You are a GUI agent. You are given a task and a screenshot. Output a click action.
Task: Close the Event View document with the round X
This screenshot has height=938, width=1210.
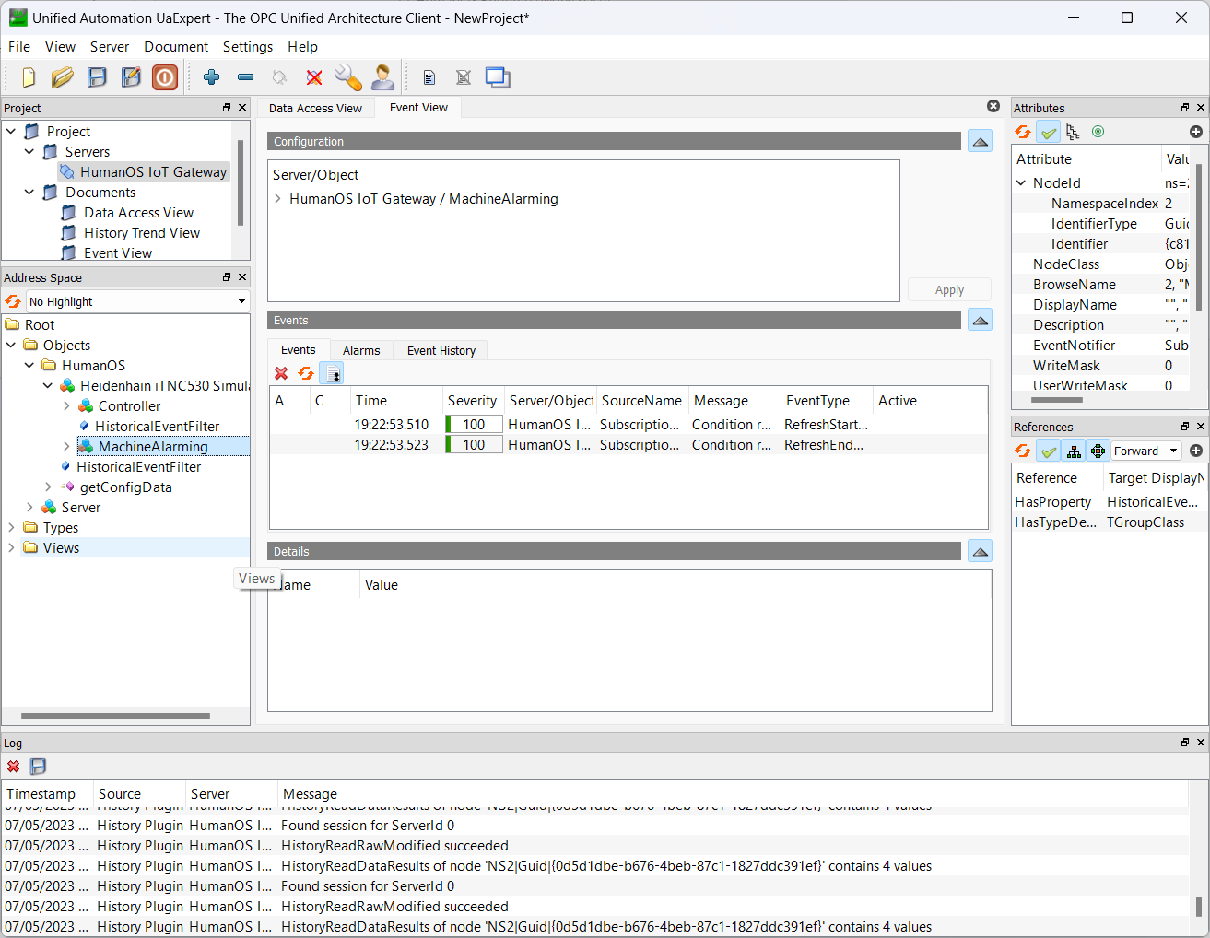click(993, 106)
